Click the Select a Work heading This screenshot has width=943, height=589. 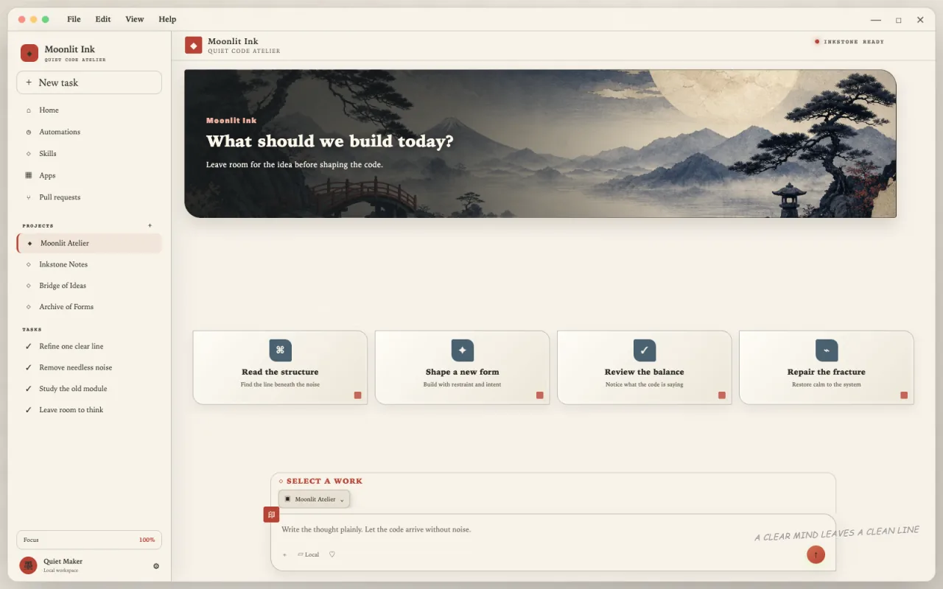click(x=324, y=482)
